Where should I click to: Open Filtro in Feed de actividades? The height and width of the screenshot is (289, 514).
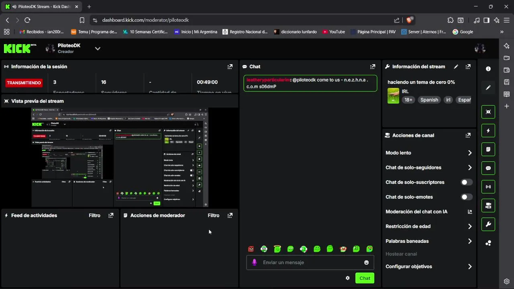(x=94, y=216)
